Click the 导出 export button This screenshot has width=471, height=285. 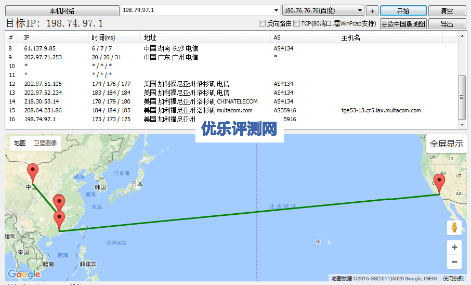447,23
